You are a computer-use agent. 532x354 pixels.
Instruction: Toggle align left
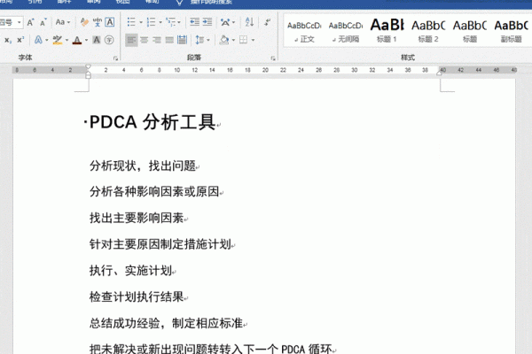click(x=131, y=40)
